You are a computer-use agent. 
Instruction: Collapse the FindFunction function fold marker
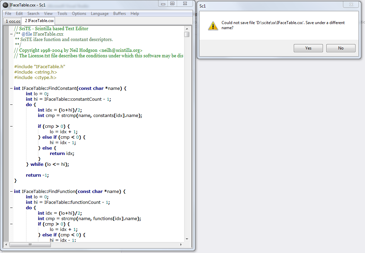tap(11, 192)
